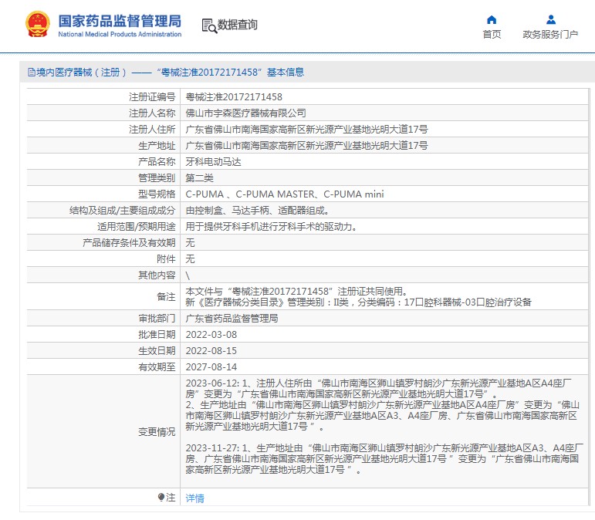Screen dimensions: 595x520
Task: Open the 政务服务门户 text link
Action: tap(550, 35)
